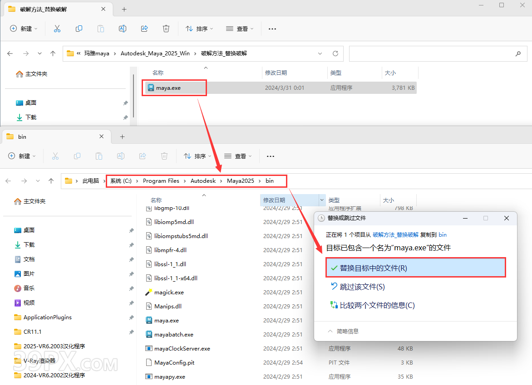Open Home in top window sidebar
Viewport: 532px width, 385px height.
coord(32,74)
